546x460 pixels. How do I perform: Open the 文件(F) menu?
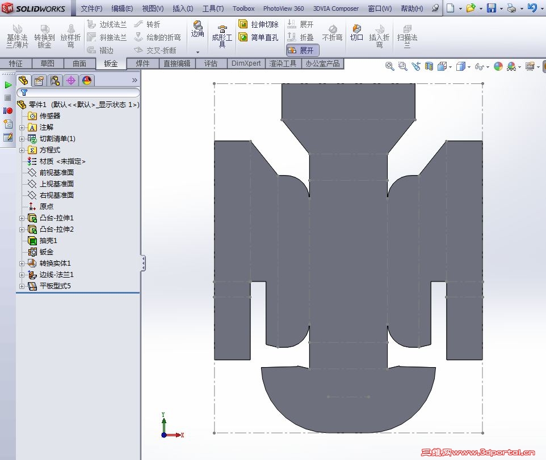[x=91, y=8]
